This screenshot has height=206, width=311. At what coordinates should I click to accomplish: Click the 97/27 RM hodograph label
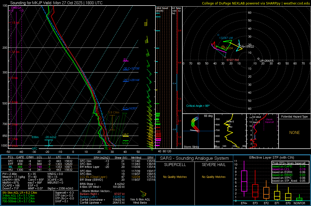pos(232,60)
